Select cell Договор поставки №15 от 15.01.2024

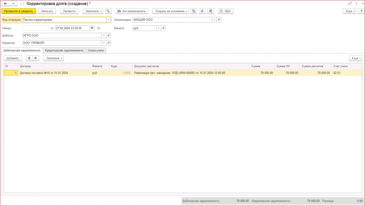tap(54, 73)
